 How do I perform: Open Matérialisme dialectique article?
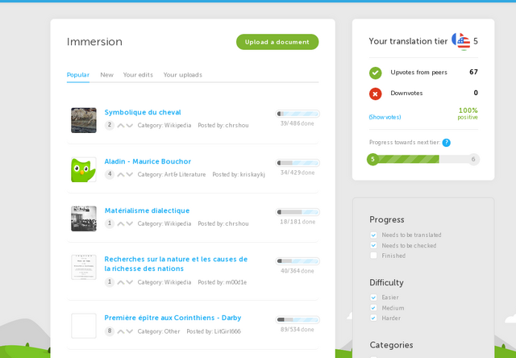pyautogui.click(x=147, y=210)
